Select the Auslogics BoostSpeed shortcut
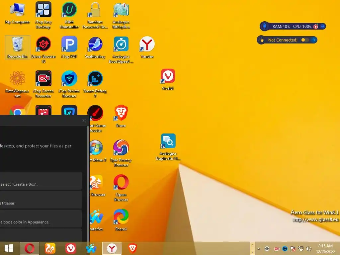 [121, 50]
